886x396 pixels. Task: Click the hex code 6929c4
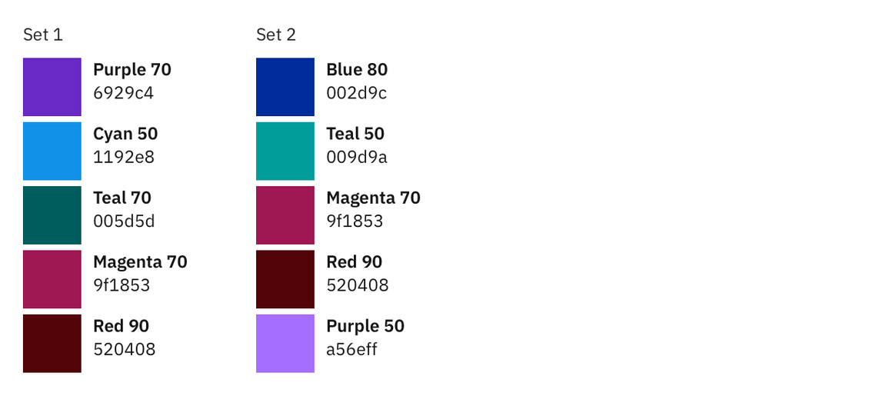point(124,94)
